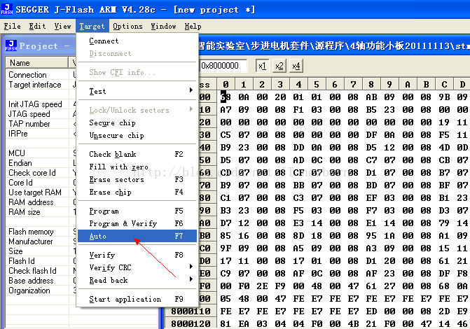Click hex column header 0
Image resolution: width=470 pixels, height=329 pixels.
pos(226,85)
